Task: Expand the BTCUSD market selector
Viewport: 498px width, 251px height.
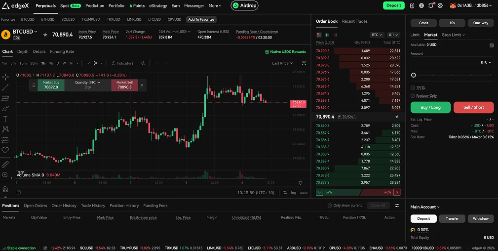Action: 25,32
